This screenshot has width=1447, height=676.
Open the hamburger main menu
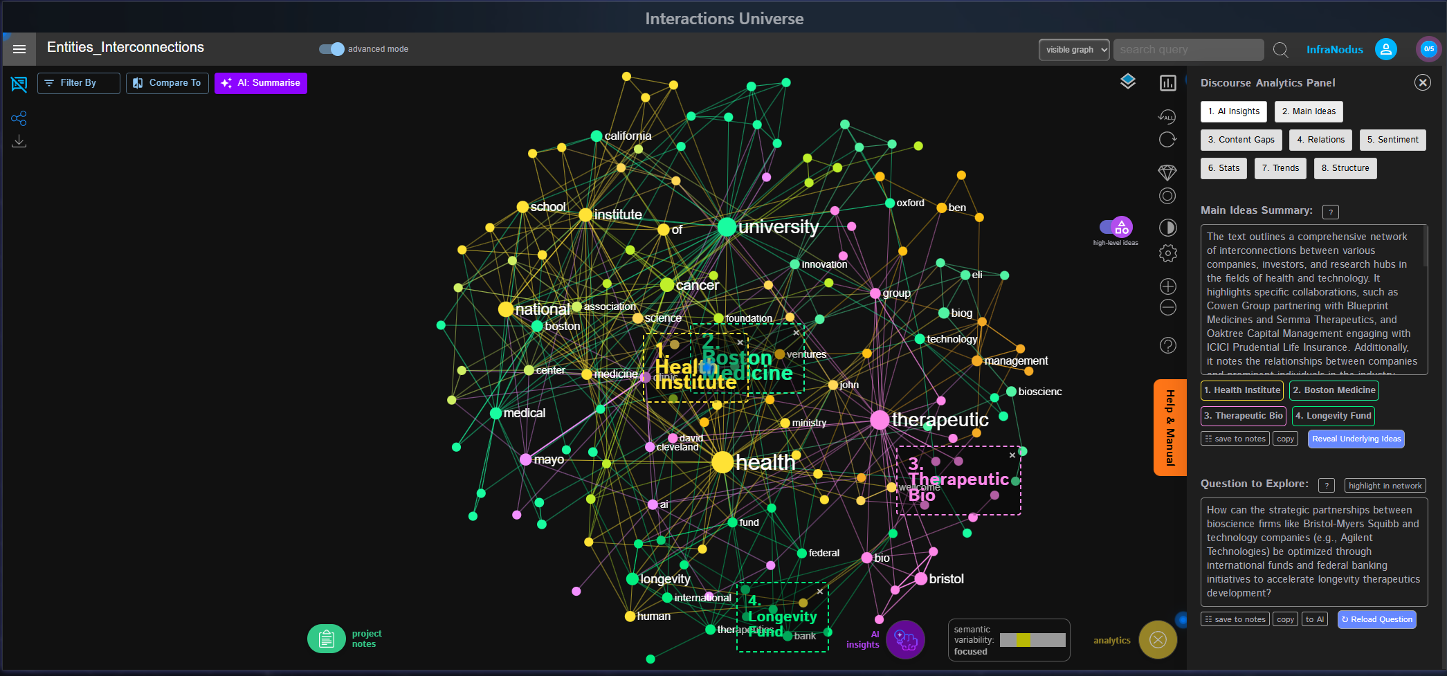coord(19,49)
